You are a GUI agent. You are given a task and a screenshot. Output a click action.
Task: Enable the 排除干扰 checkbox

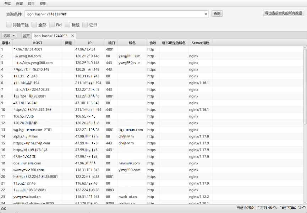click(x=9, y=25)
